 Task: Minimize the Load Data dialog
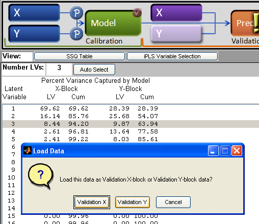click(x=213, y=151)
